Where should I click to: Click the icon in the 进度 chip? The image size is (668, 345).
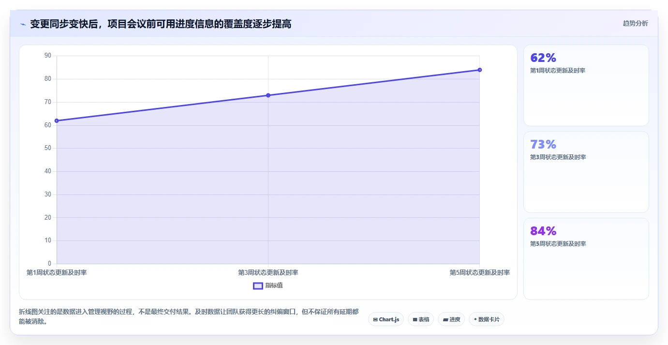point(445,319)
